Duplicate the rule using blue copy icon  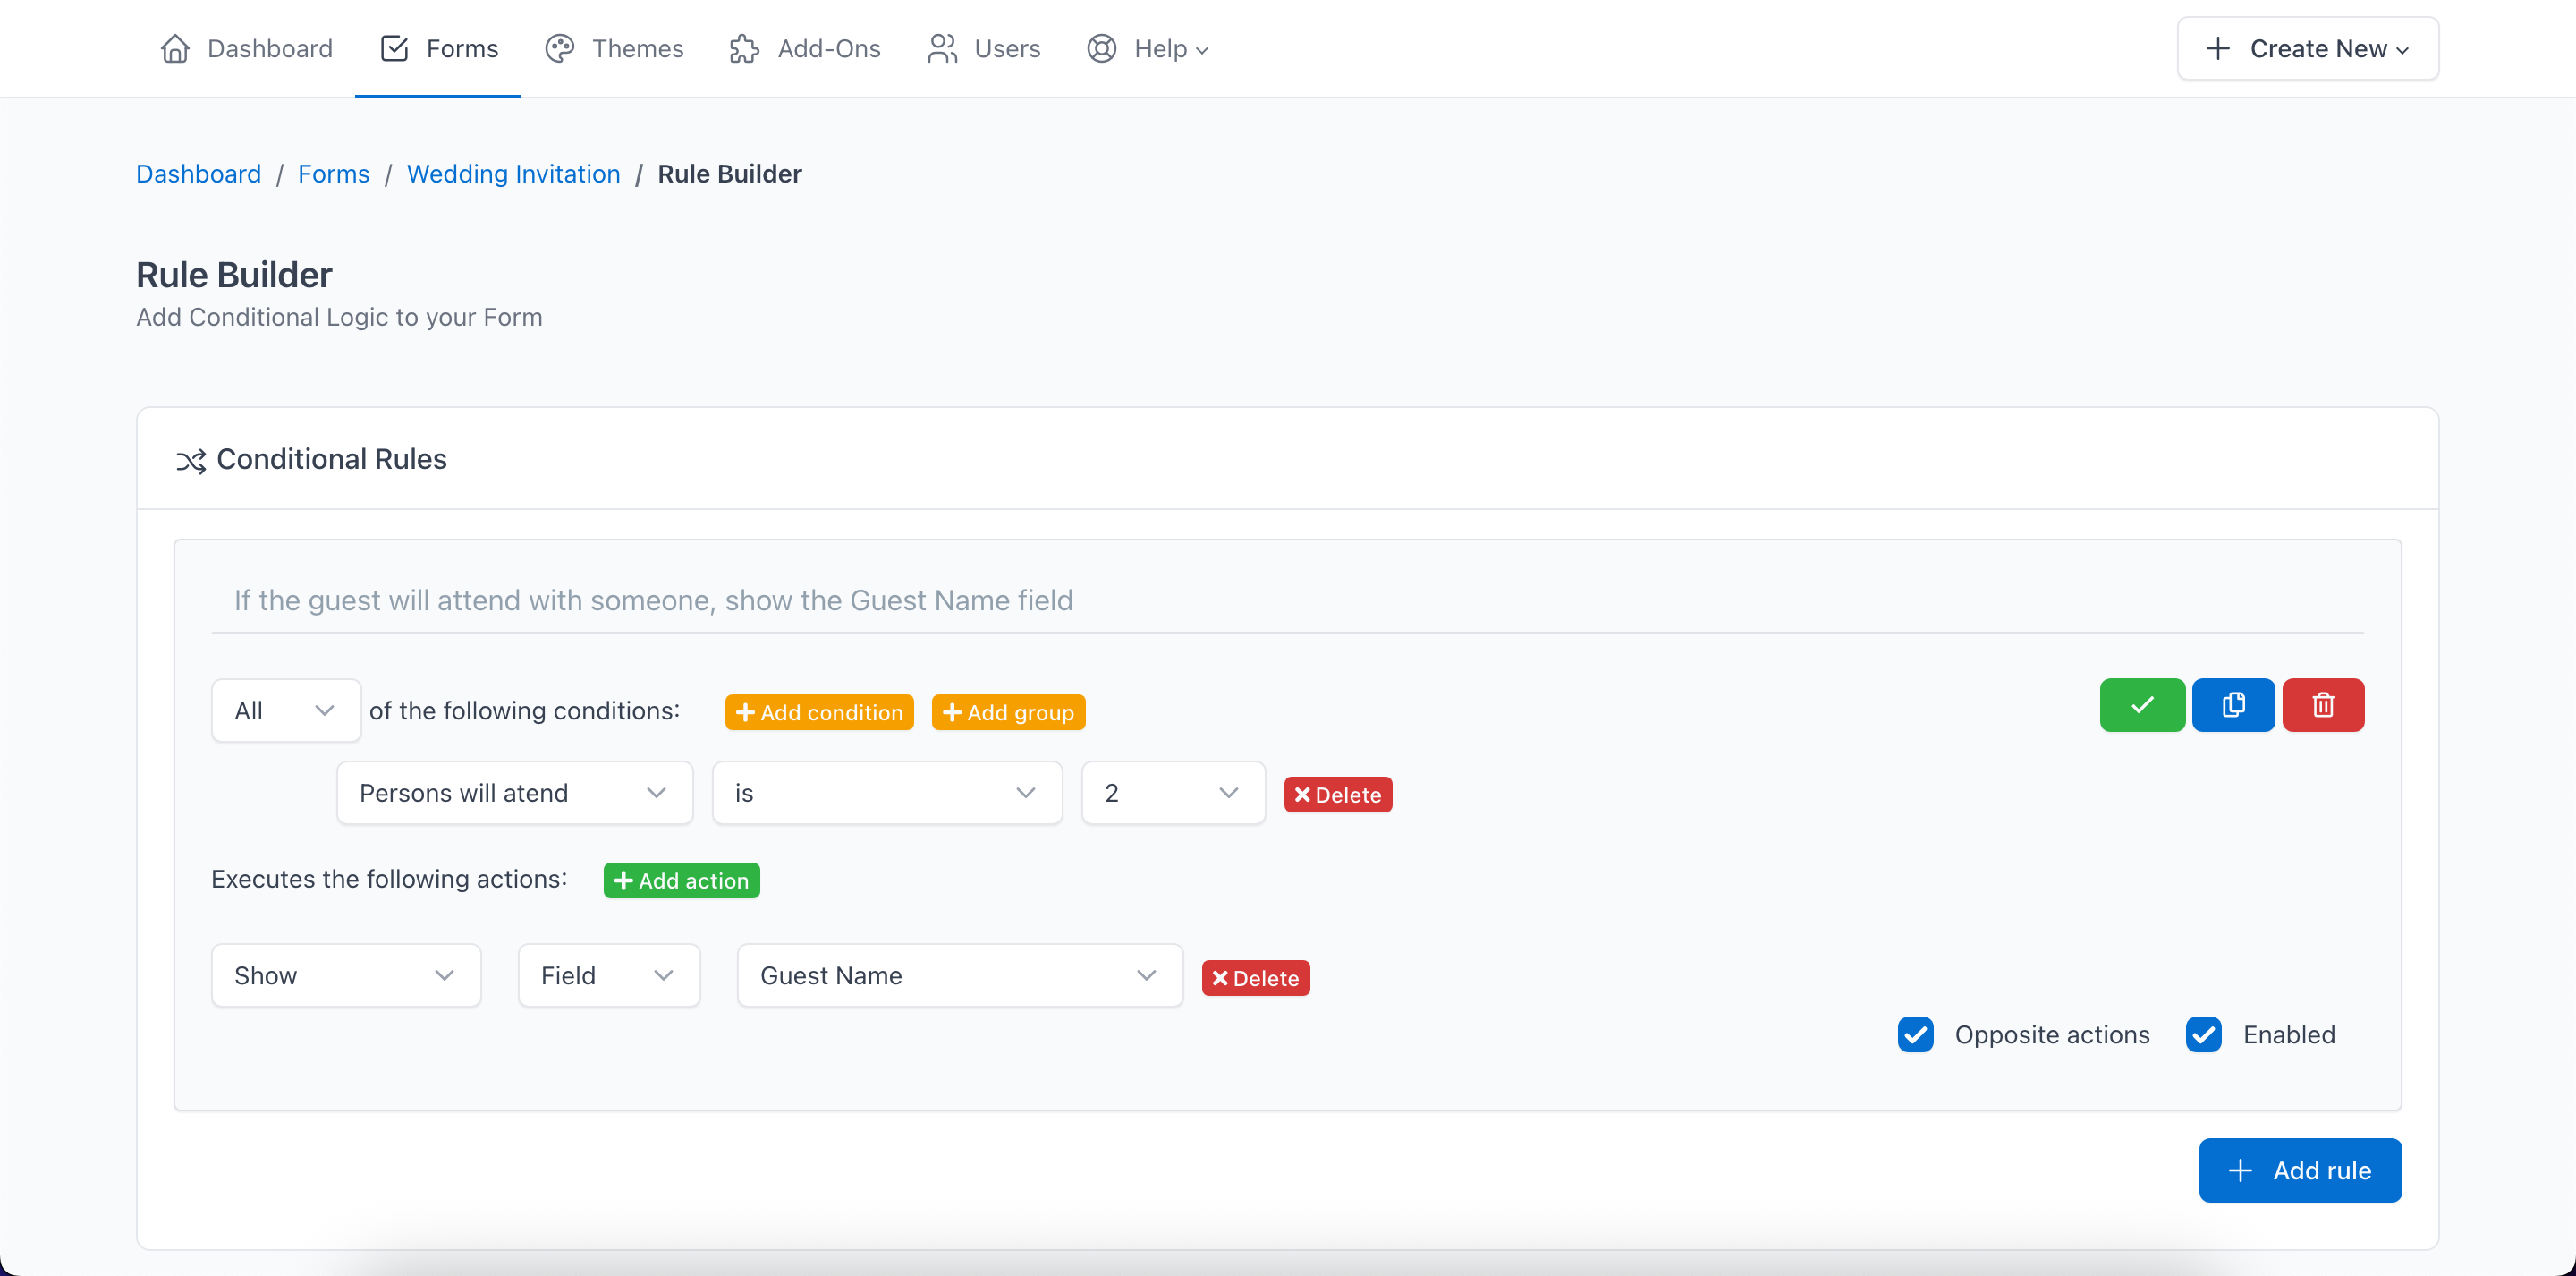click(x=2233, y=704)
